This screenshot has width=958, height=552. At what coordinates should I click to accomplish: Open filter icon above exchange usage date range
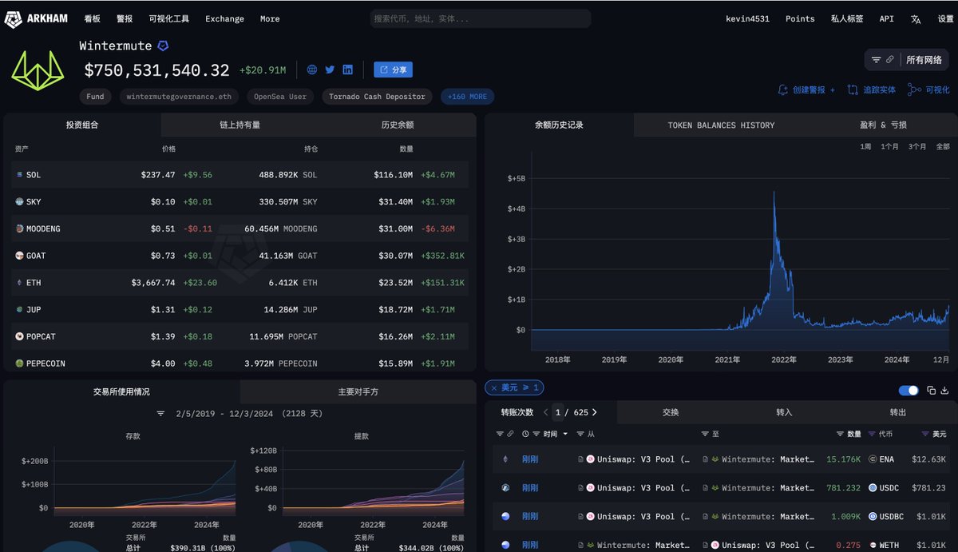click(160, 414)
